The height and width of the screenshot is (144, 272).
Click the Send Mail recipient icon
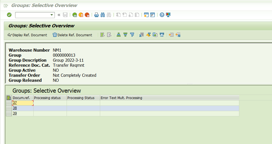click(162, 35)
